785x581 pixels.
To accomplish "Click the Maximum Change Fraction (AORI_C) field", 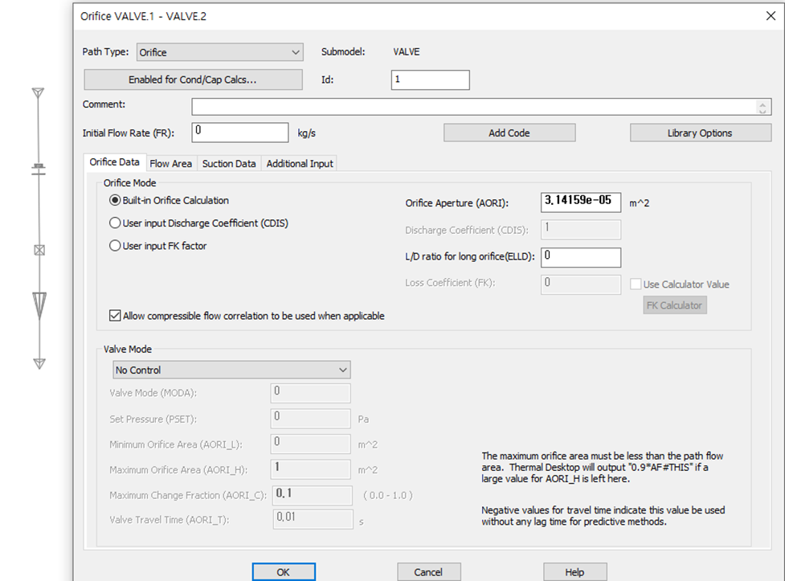I will click(x=313, y=495).
